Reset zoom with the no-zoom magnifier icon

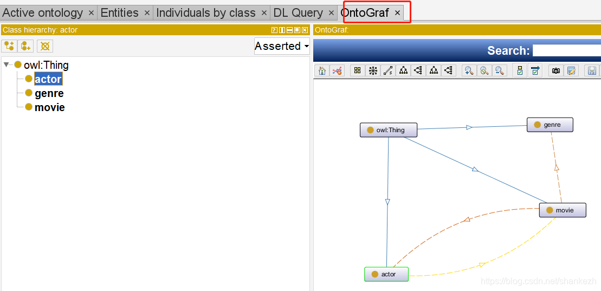coord(484,70)
